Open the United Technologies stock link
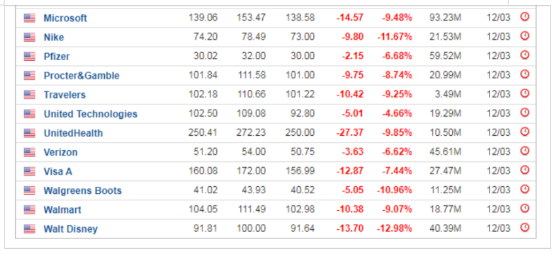Image resolution: width=557 pixels, height=254 pixels. (90, 114)
